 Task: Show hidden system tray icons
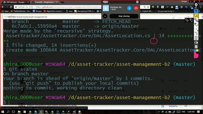159,112
